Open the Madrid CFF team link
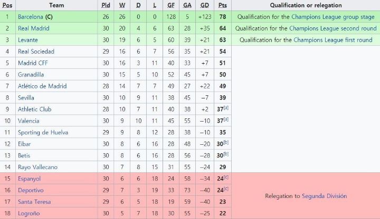This screenshot has width=380, height=219. (33, 63)
